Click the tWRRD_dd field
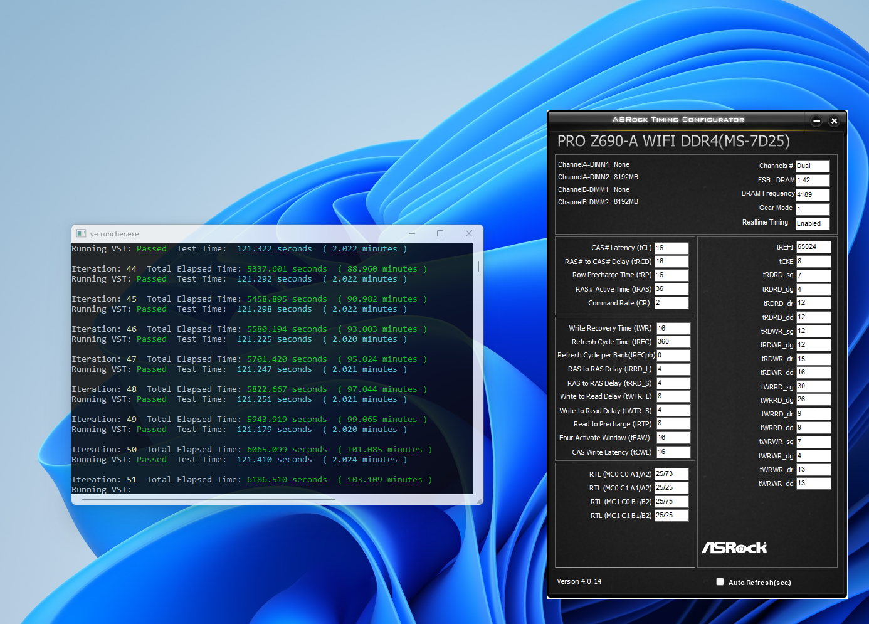869x624 pixels. tap(814, 428)
